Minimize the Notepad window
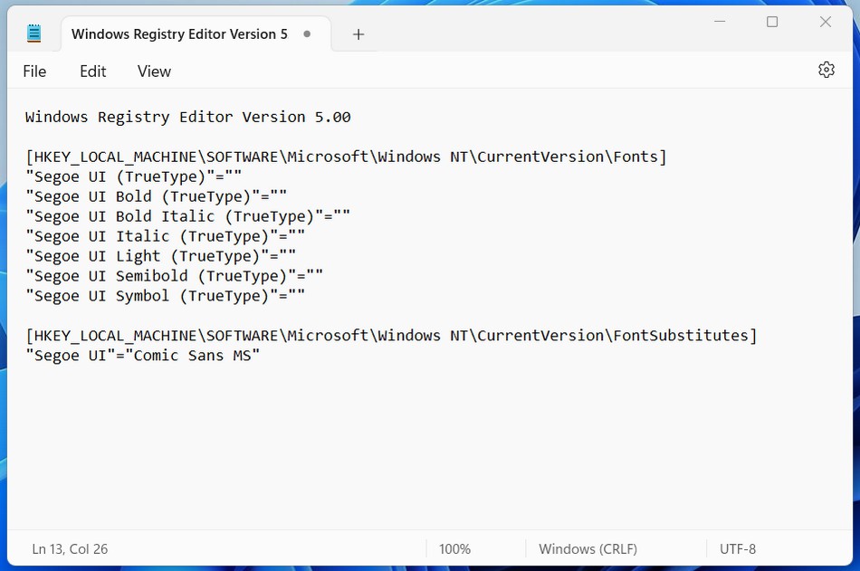This screenshot has width=860, height=571. (720, 22)
